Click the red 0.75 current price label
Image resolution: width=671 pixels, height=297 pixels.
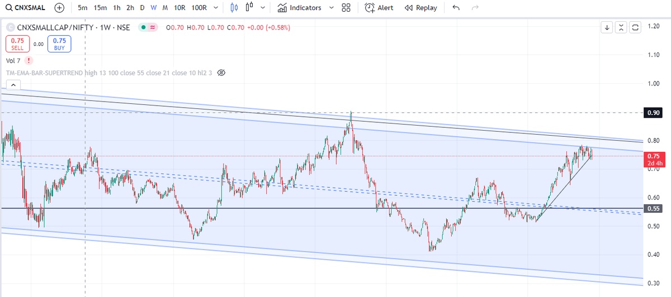click(x=654, y=160)
